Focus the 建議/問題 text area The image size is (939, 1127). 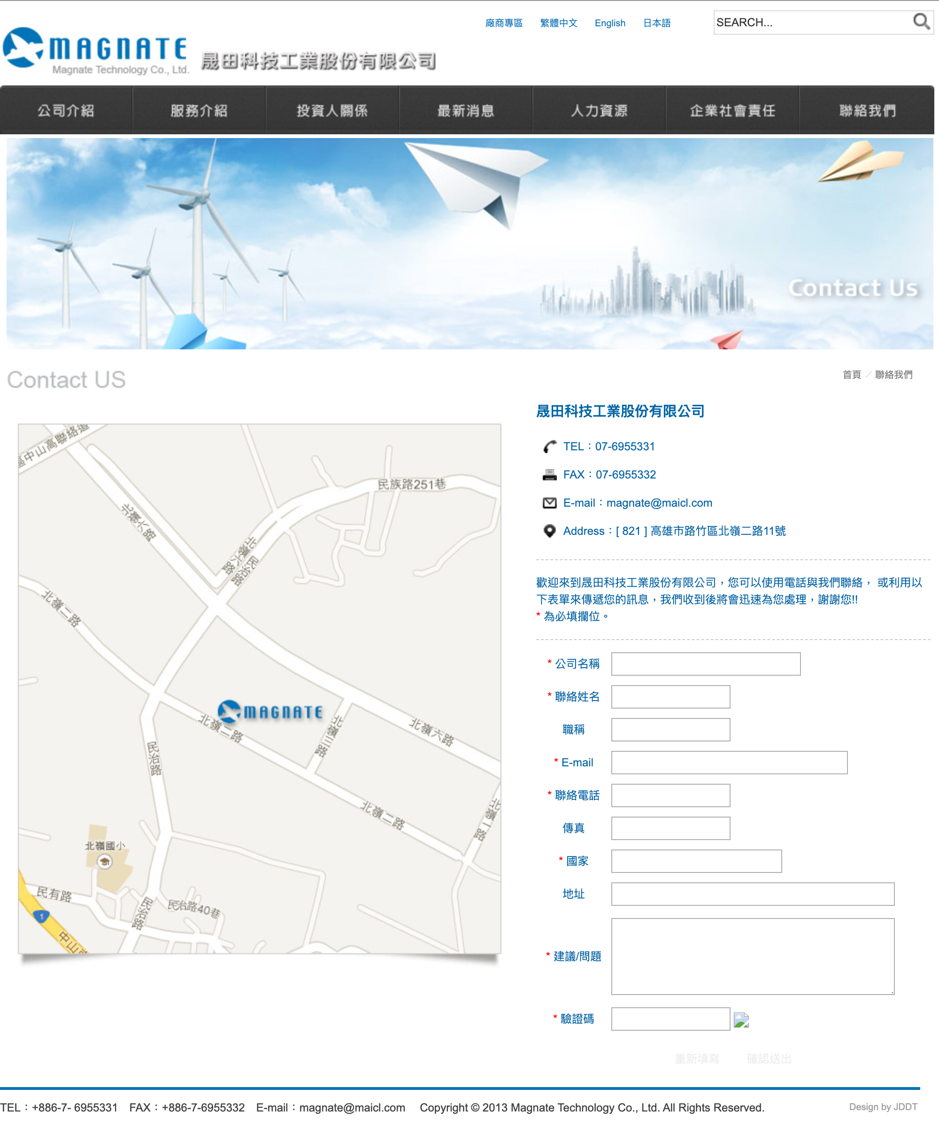coord(753,957)
